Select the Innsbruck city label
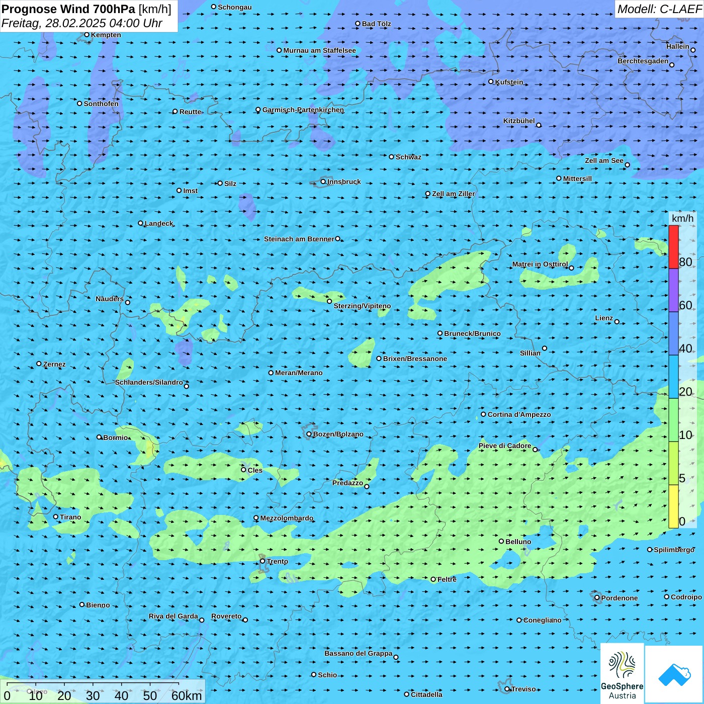 (344, 182)
